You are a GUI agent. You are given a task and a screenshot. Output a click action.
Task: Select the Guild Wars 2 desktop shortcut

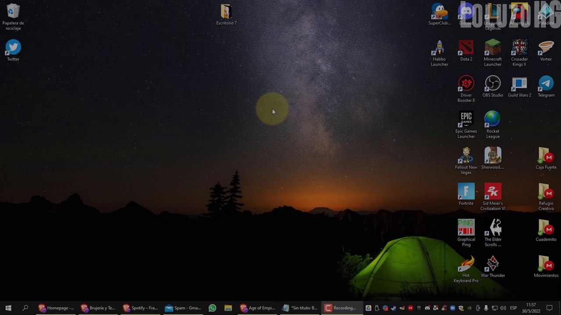coord(519,86)
